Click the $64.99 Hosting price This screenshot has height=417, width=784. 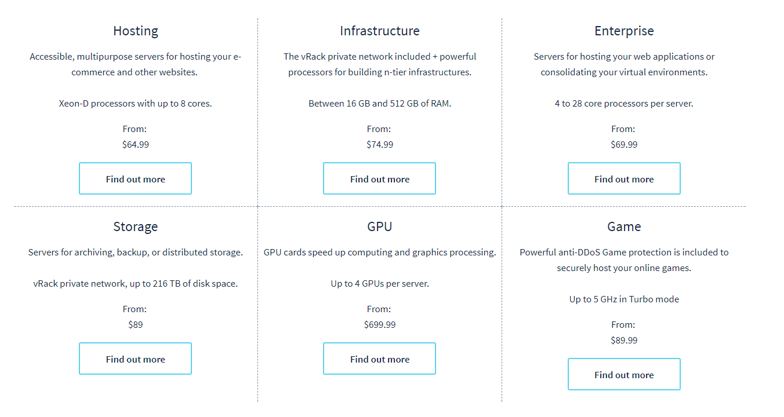[x=136, y=145]
